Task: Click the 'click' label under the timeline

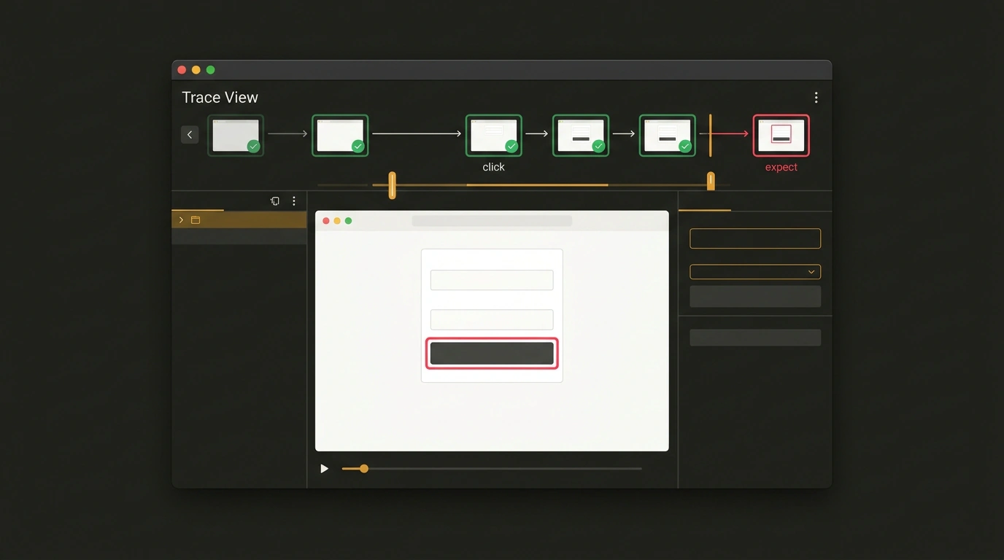Action: pos(494,167)
